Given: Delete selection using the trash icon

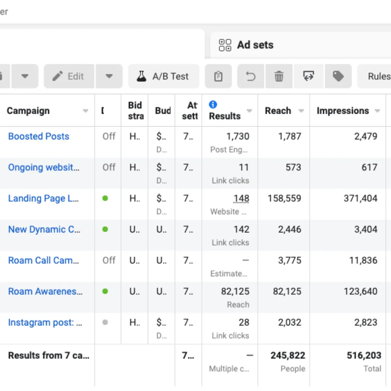Looking at the screenshot, I should click(279, 76).
